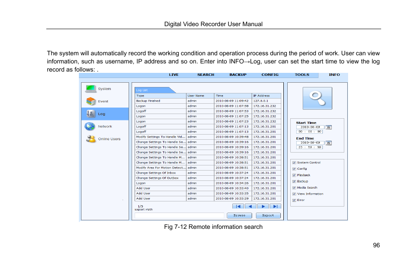
Task: Select Add User row at 10:33:29
Action: tap(208, 199)
